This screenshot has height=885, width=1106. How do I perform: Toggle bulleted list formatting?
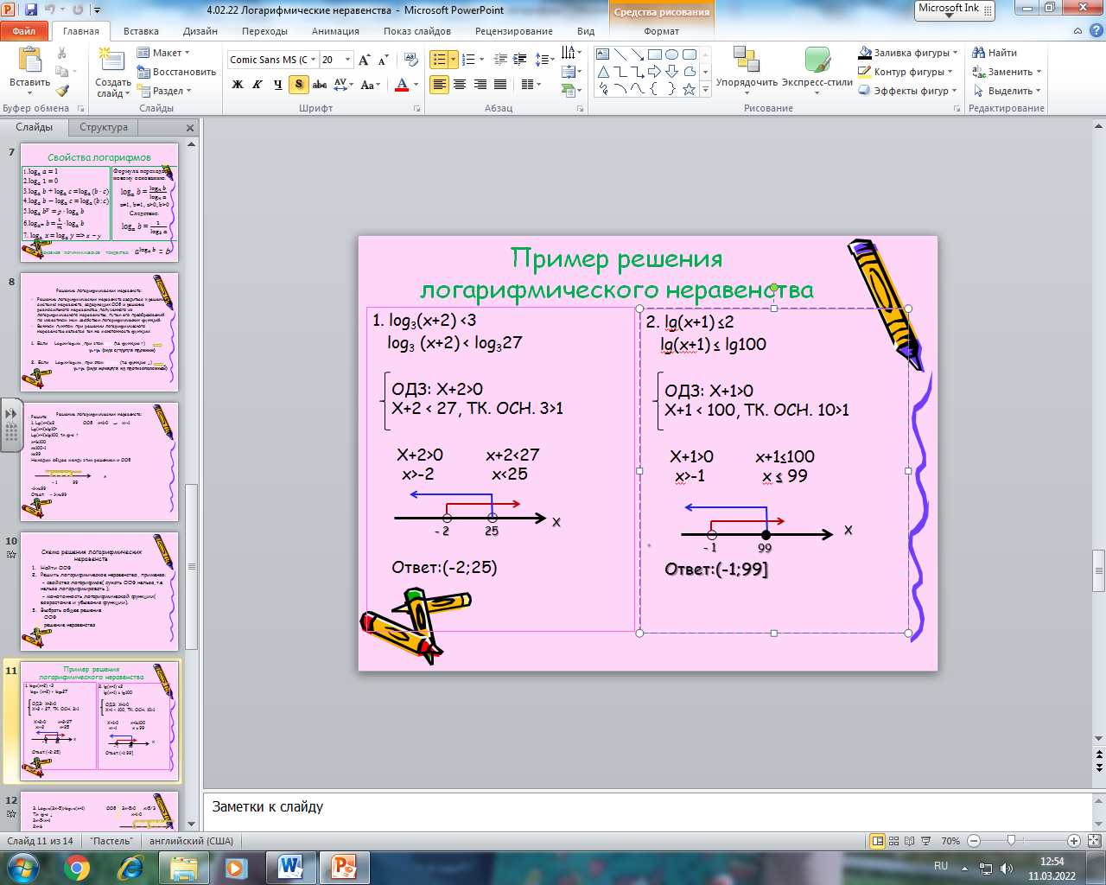440,60
